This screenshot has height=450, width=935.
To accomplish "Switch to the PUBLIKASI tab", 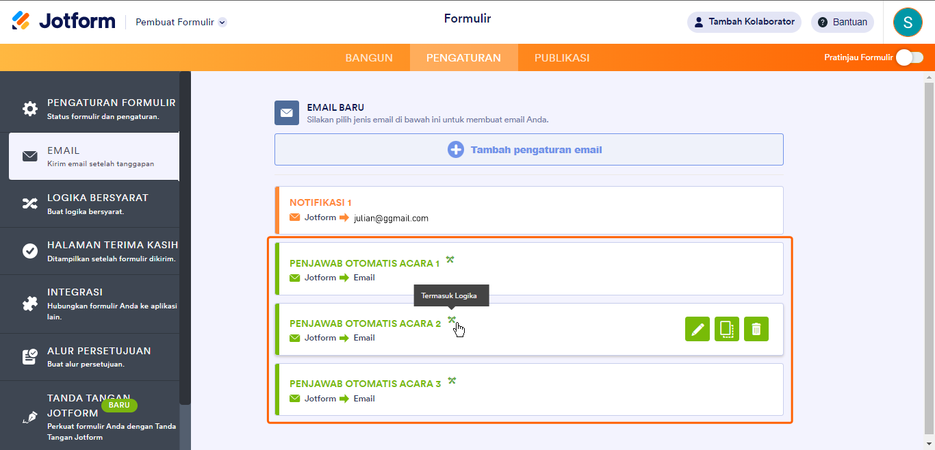I will pos(562,58).
